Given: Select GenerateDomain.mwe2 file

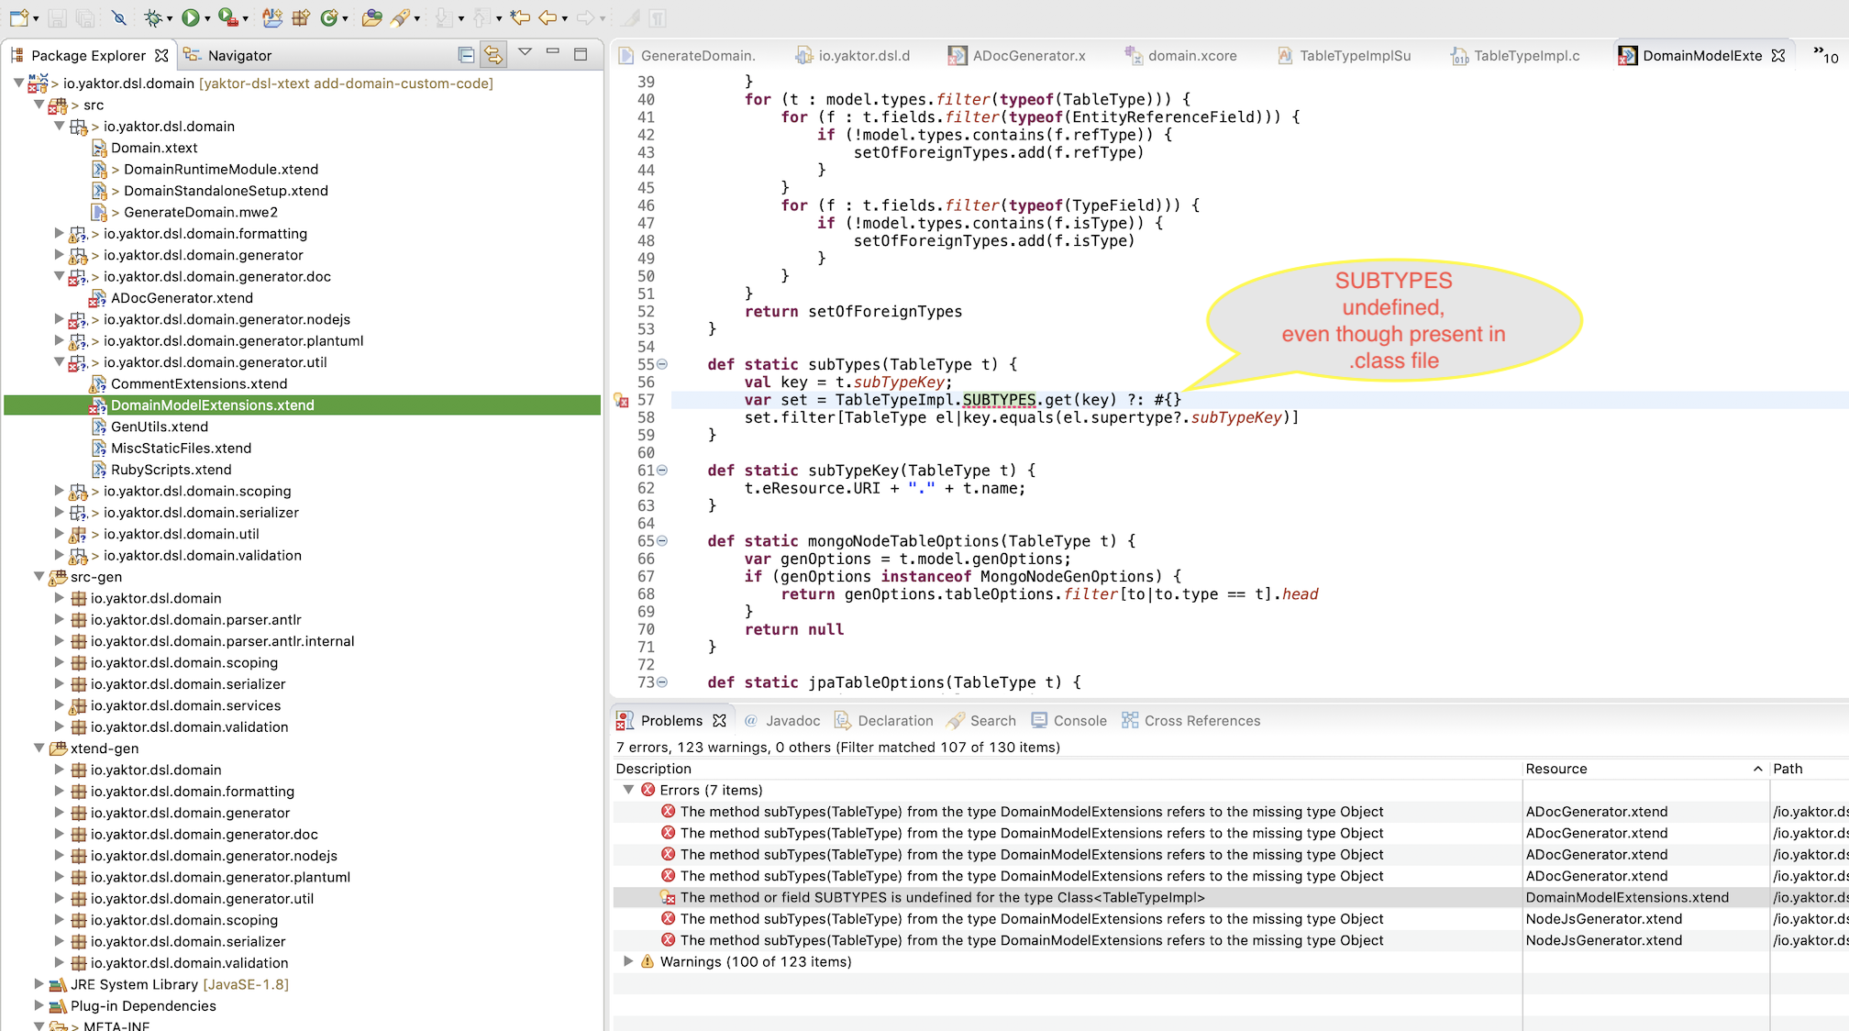Looking at the screenshot, I should pos(200,212).
